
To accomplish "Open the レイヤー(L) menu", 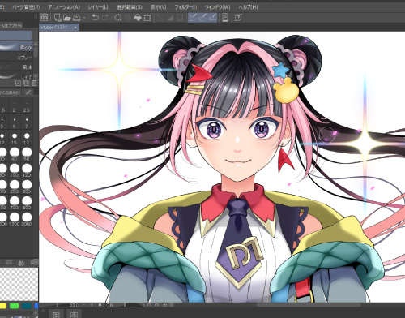I will click(98, 7).
